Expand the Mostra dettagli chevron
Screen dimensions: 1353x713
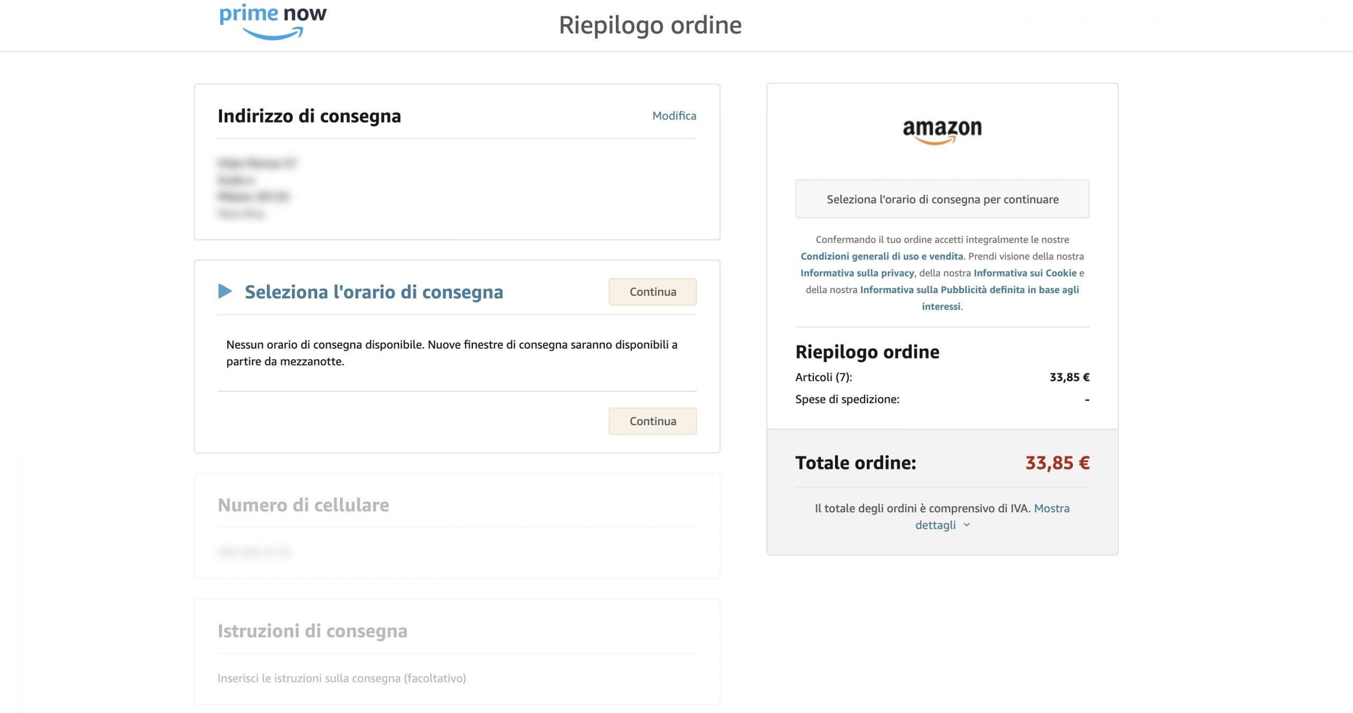click(967, 525)
